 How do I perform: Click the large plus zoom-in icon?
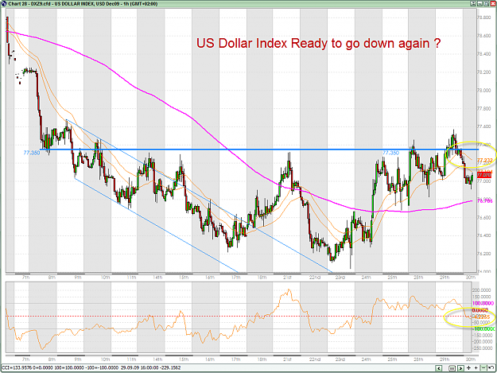[469, 368]
